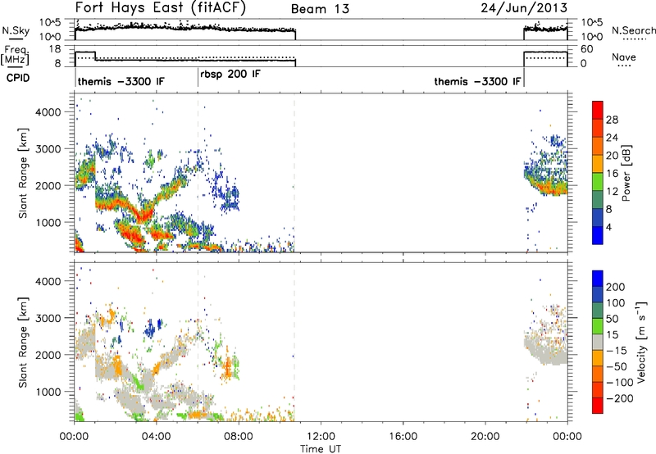Click the 'CPID' row label

point(18,78)
